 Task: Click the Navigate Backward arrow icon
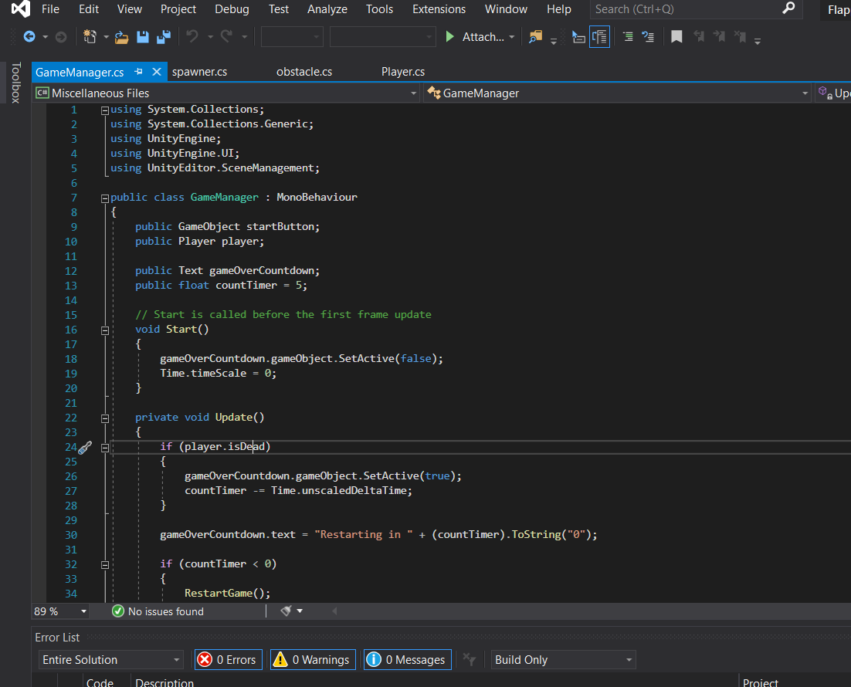[x=29, y=37]
